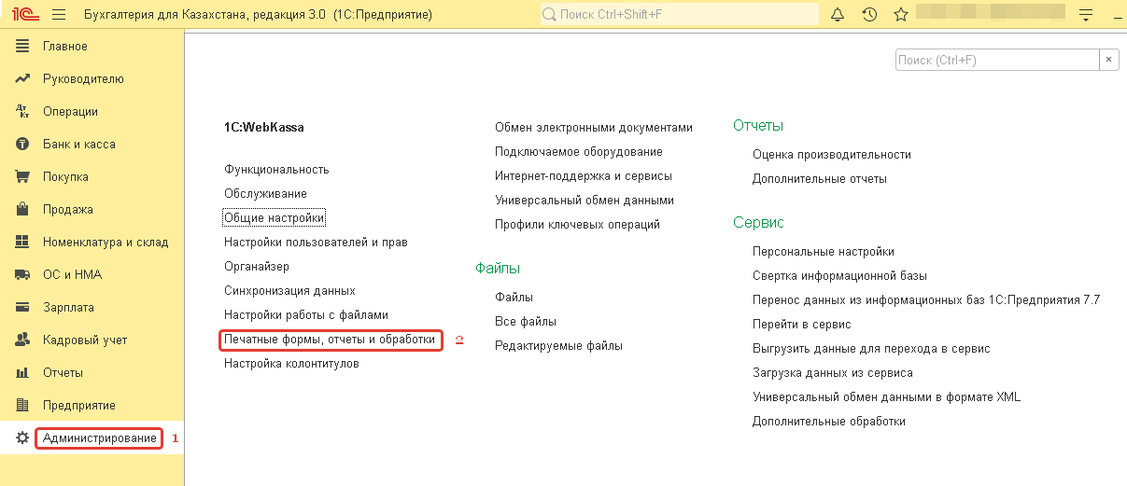Open the Продажа section
The image size is (1127, 486).
68,210
